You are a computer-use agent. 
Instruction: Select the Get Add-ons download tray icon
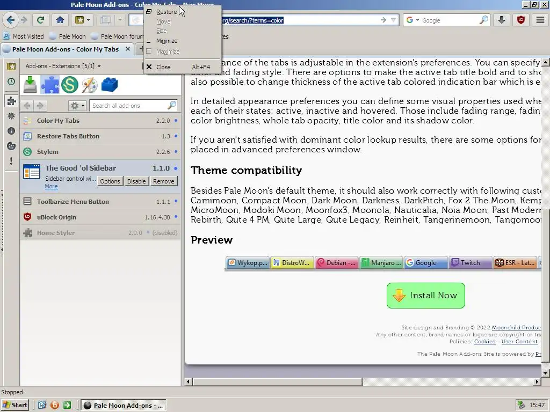(30, 85)
